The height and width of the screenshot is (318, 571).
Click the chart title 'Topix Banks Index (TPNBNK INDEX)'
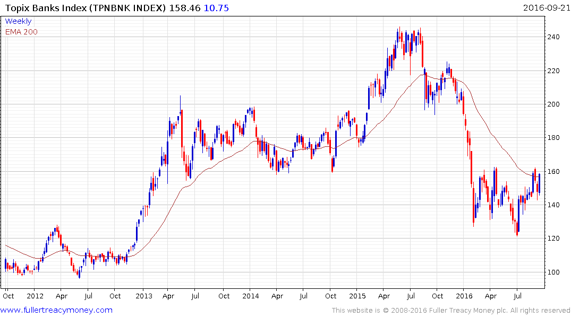click(x=86, y=8)
